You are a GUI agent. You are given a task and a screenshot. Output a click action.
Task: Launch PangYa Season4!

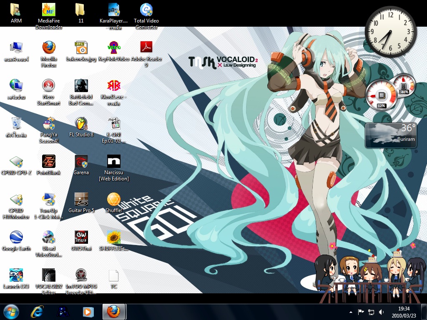(x=49, y=130)
